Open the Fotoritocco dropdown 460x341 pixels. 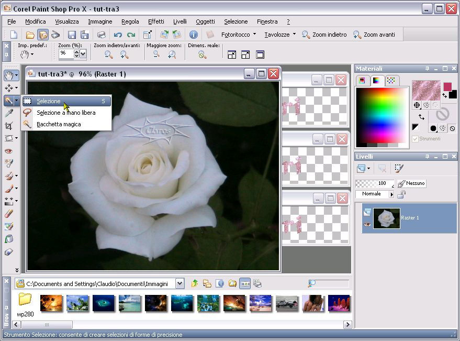[239, 35]
